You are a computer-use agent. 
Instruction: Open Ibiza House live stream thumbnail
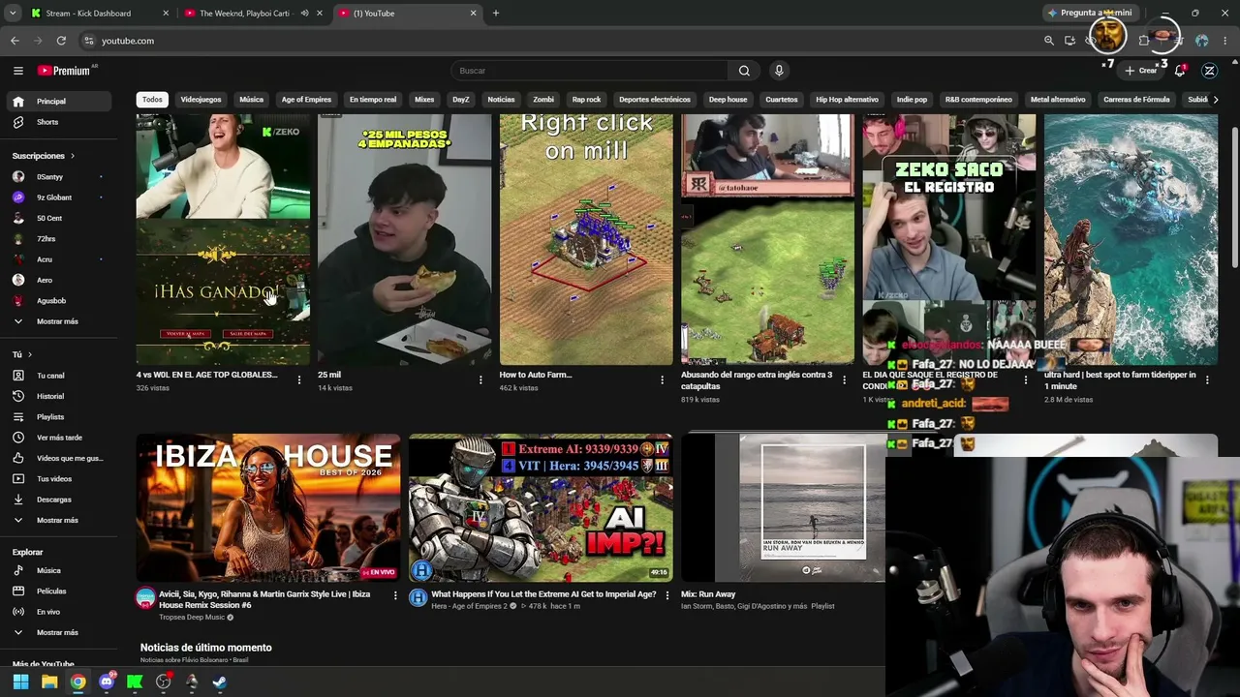pos(268,507)
